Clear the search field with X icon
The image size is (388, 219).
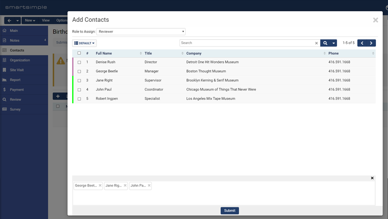(x=316, y=43)
